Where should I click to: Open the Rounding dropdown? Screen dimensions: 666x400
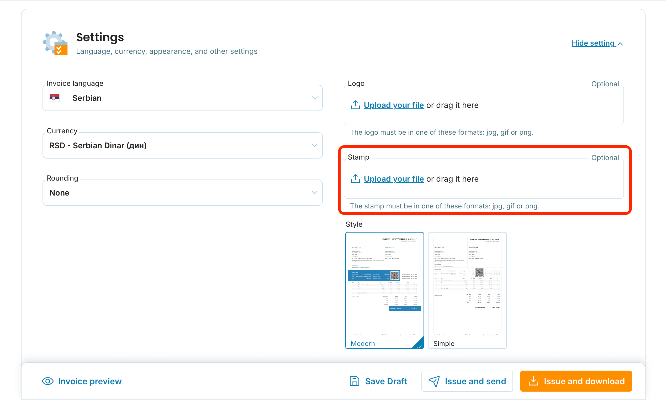coord(182,193)
